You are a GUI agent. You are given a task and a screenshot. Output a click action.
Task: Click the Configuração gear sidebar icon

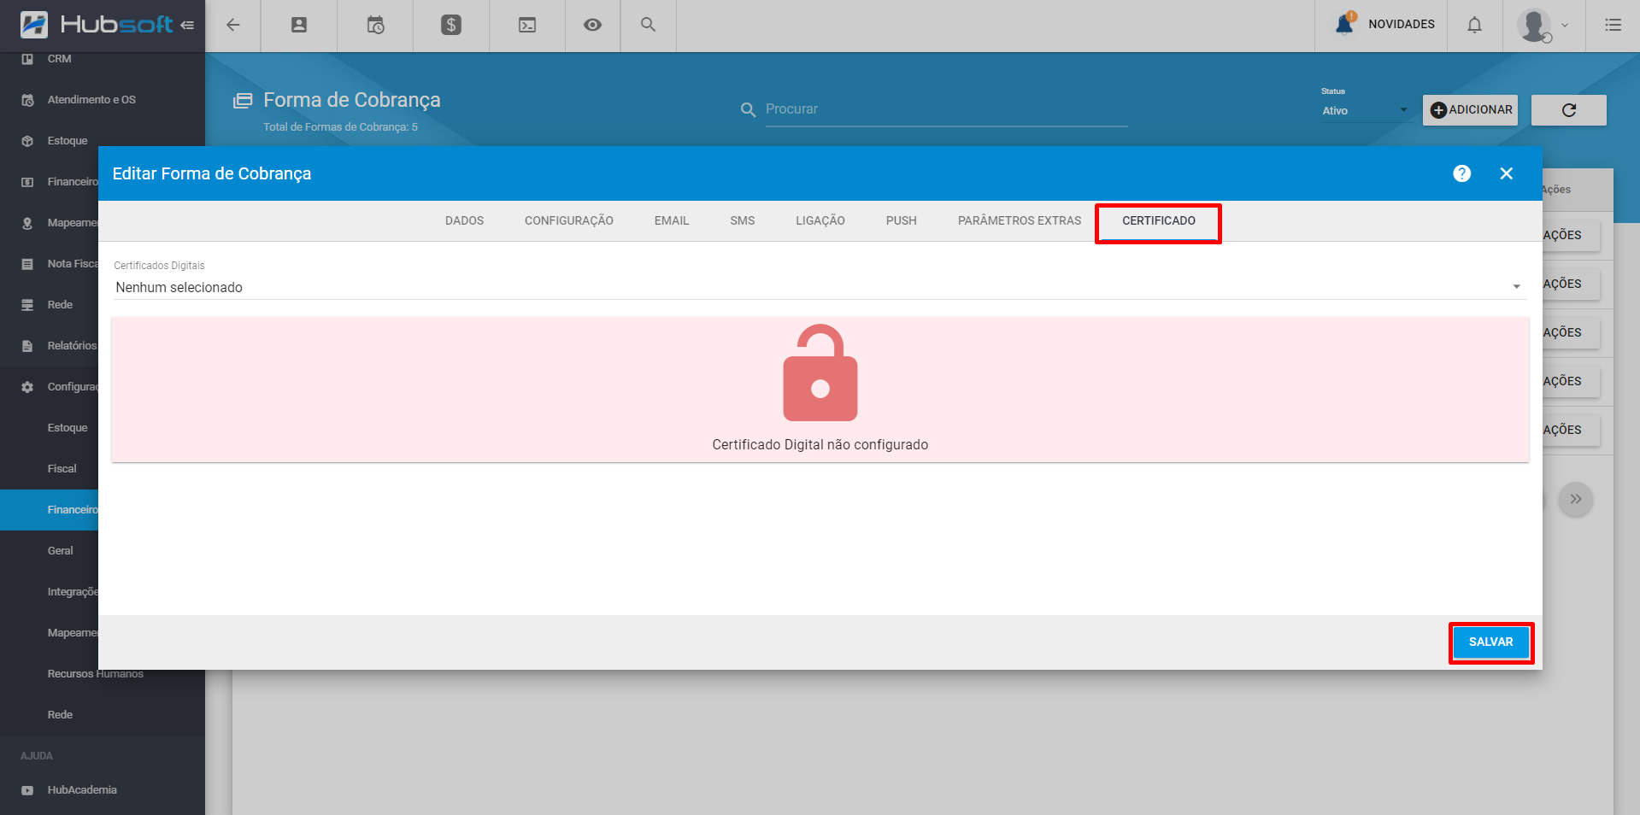27,387
